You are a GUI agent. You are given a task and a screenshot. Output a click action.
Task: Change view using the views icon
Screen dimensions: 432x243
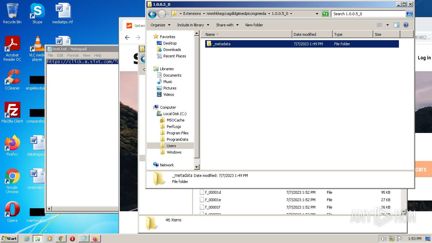pos(379,25)
